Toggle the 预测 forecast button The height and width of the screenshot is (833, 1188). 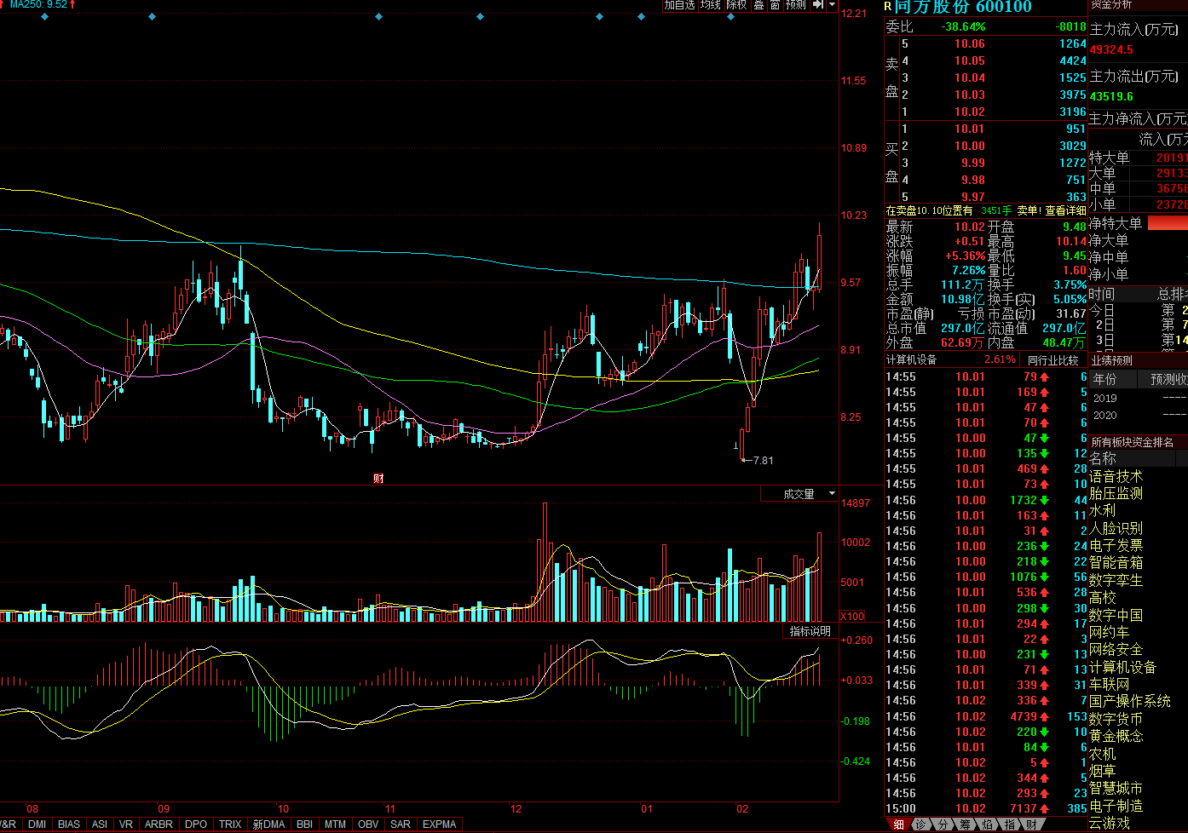796,5
